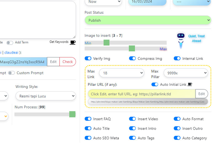
Task: Click the robot mascot icon
Action: 181,40
